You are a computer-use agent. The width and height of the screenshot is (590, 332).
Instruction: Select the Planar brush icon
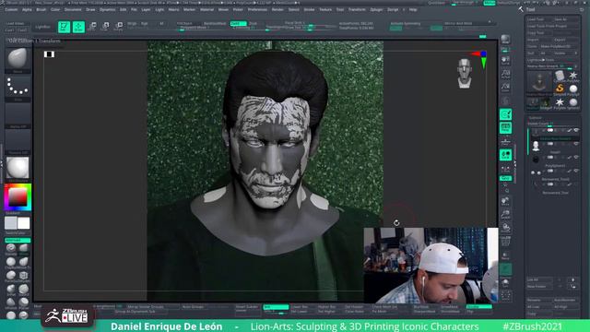24,303
